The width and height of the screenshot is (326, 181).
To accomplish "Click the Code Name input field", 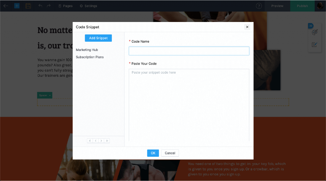I will tap(189, 51).
